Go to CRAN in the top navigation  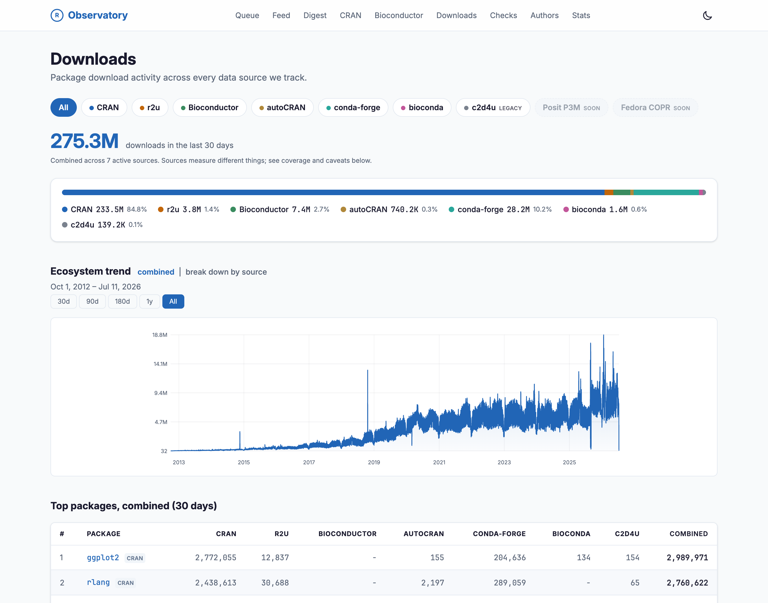pos(351,16)
